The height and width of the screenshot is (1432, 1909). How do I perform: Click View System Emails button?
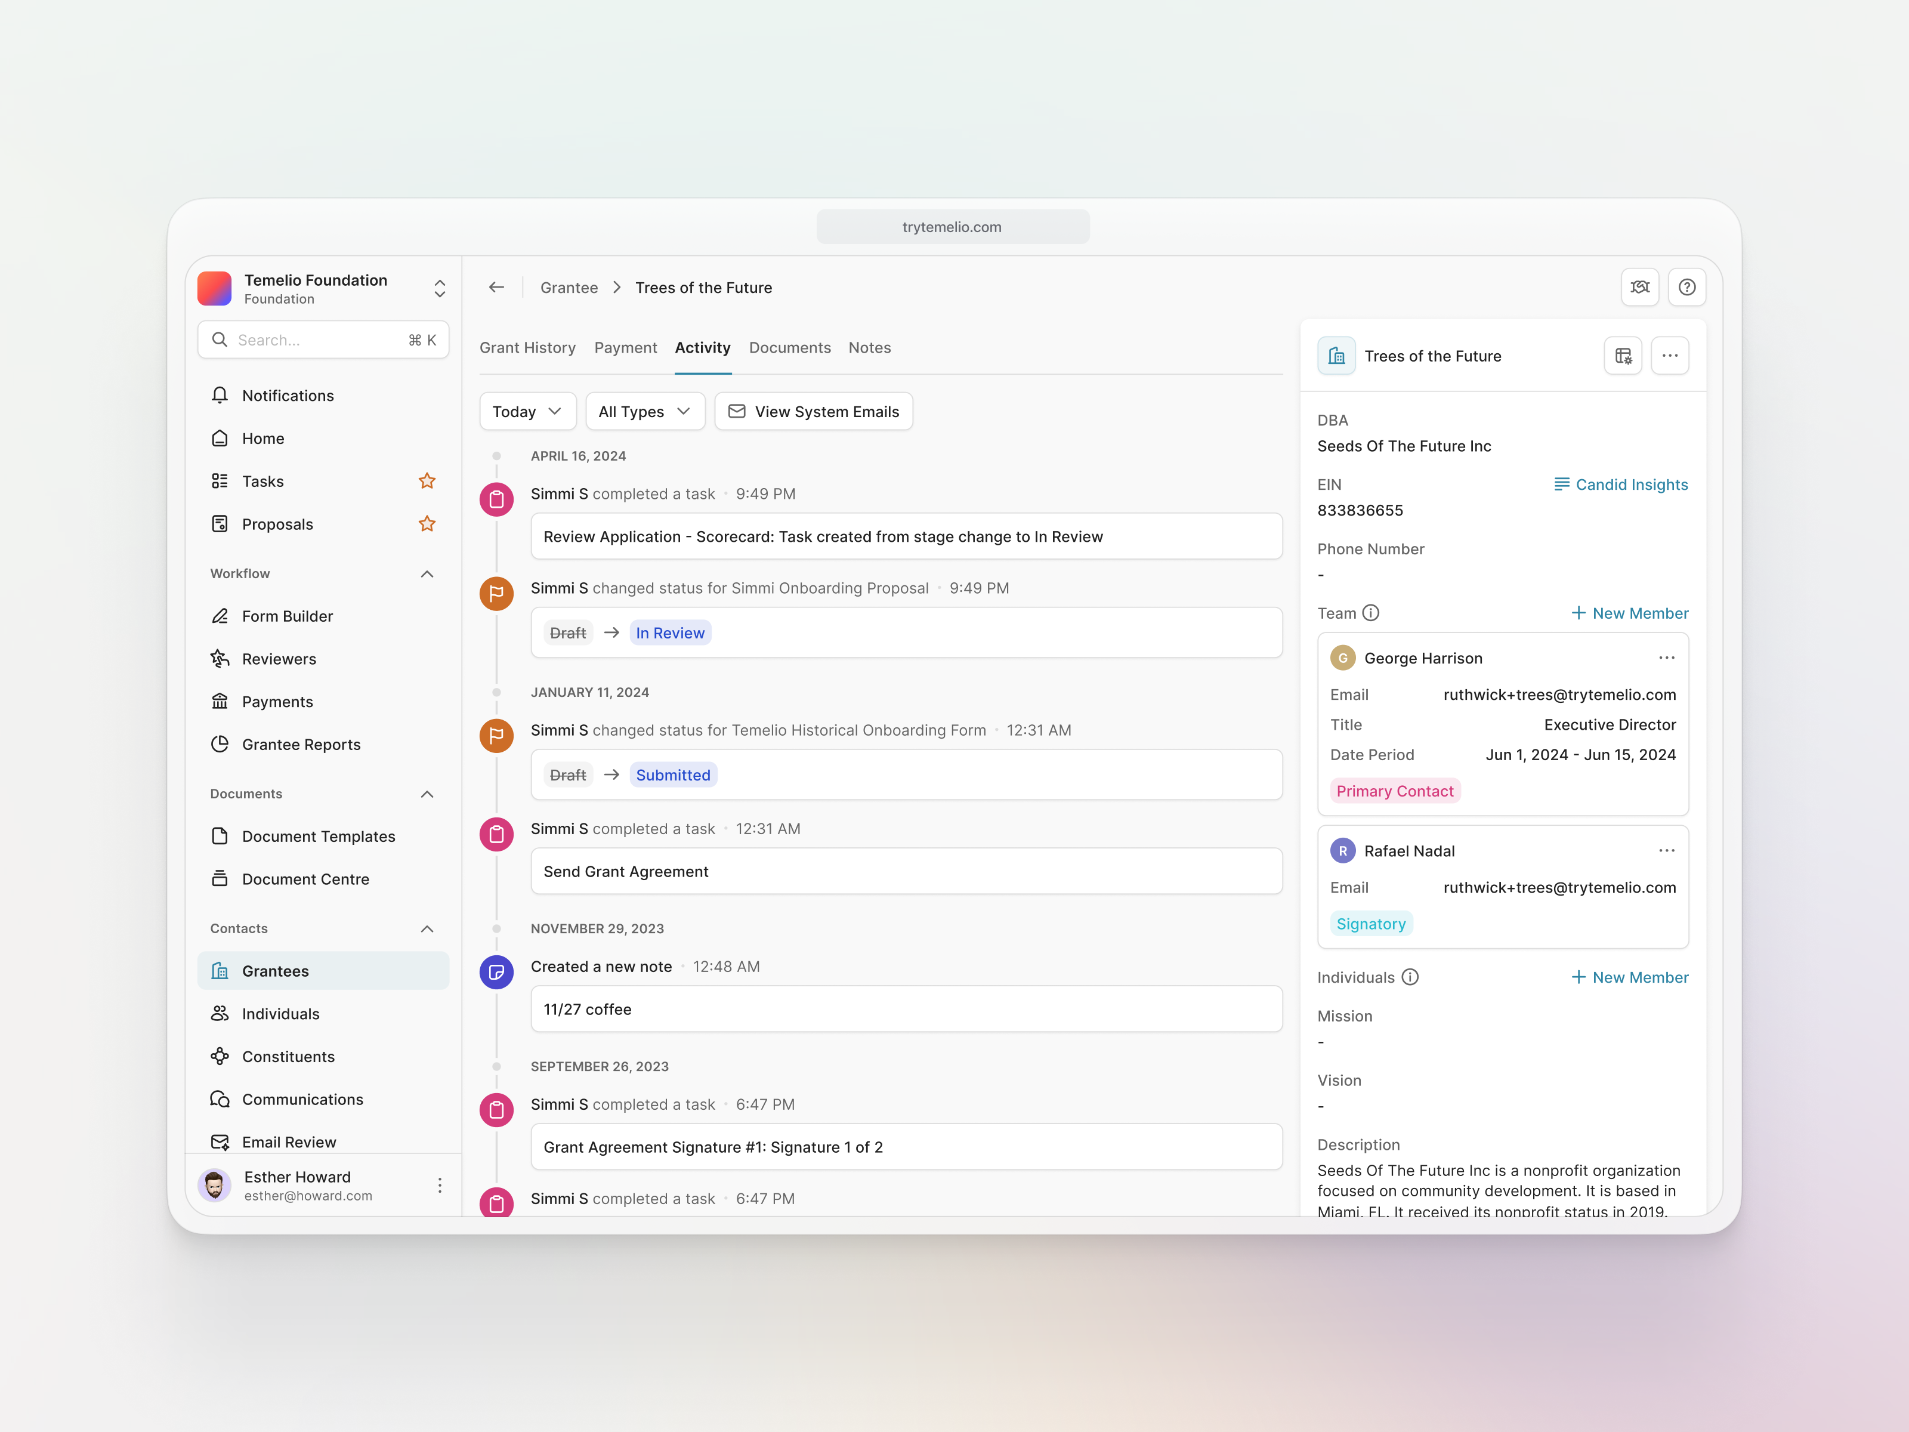coord(814,412)
